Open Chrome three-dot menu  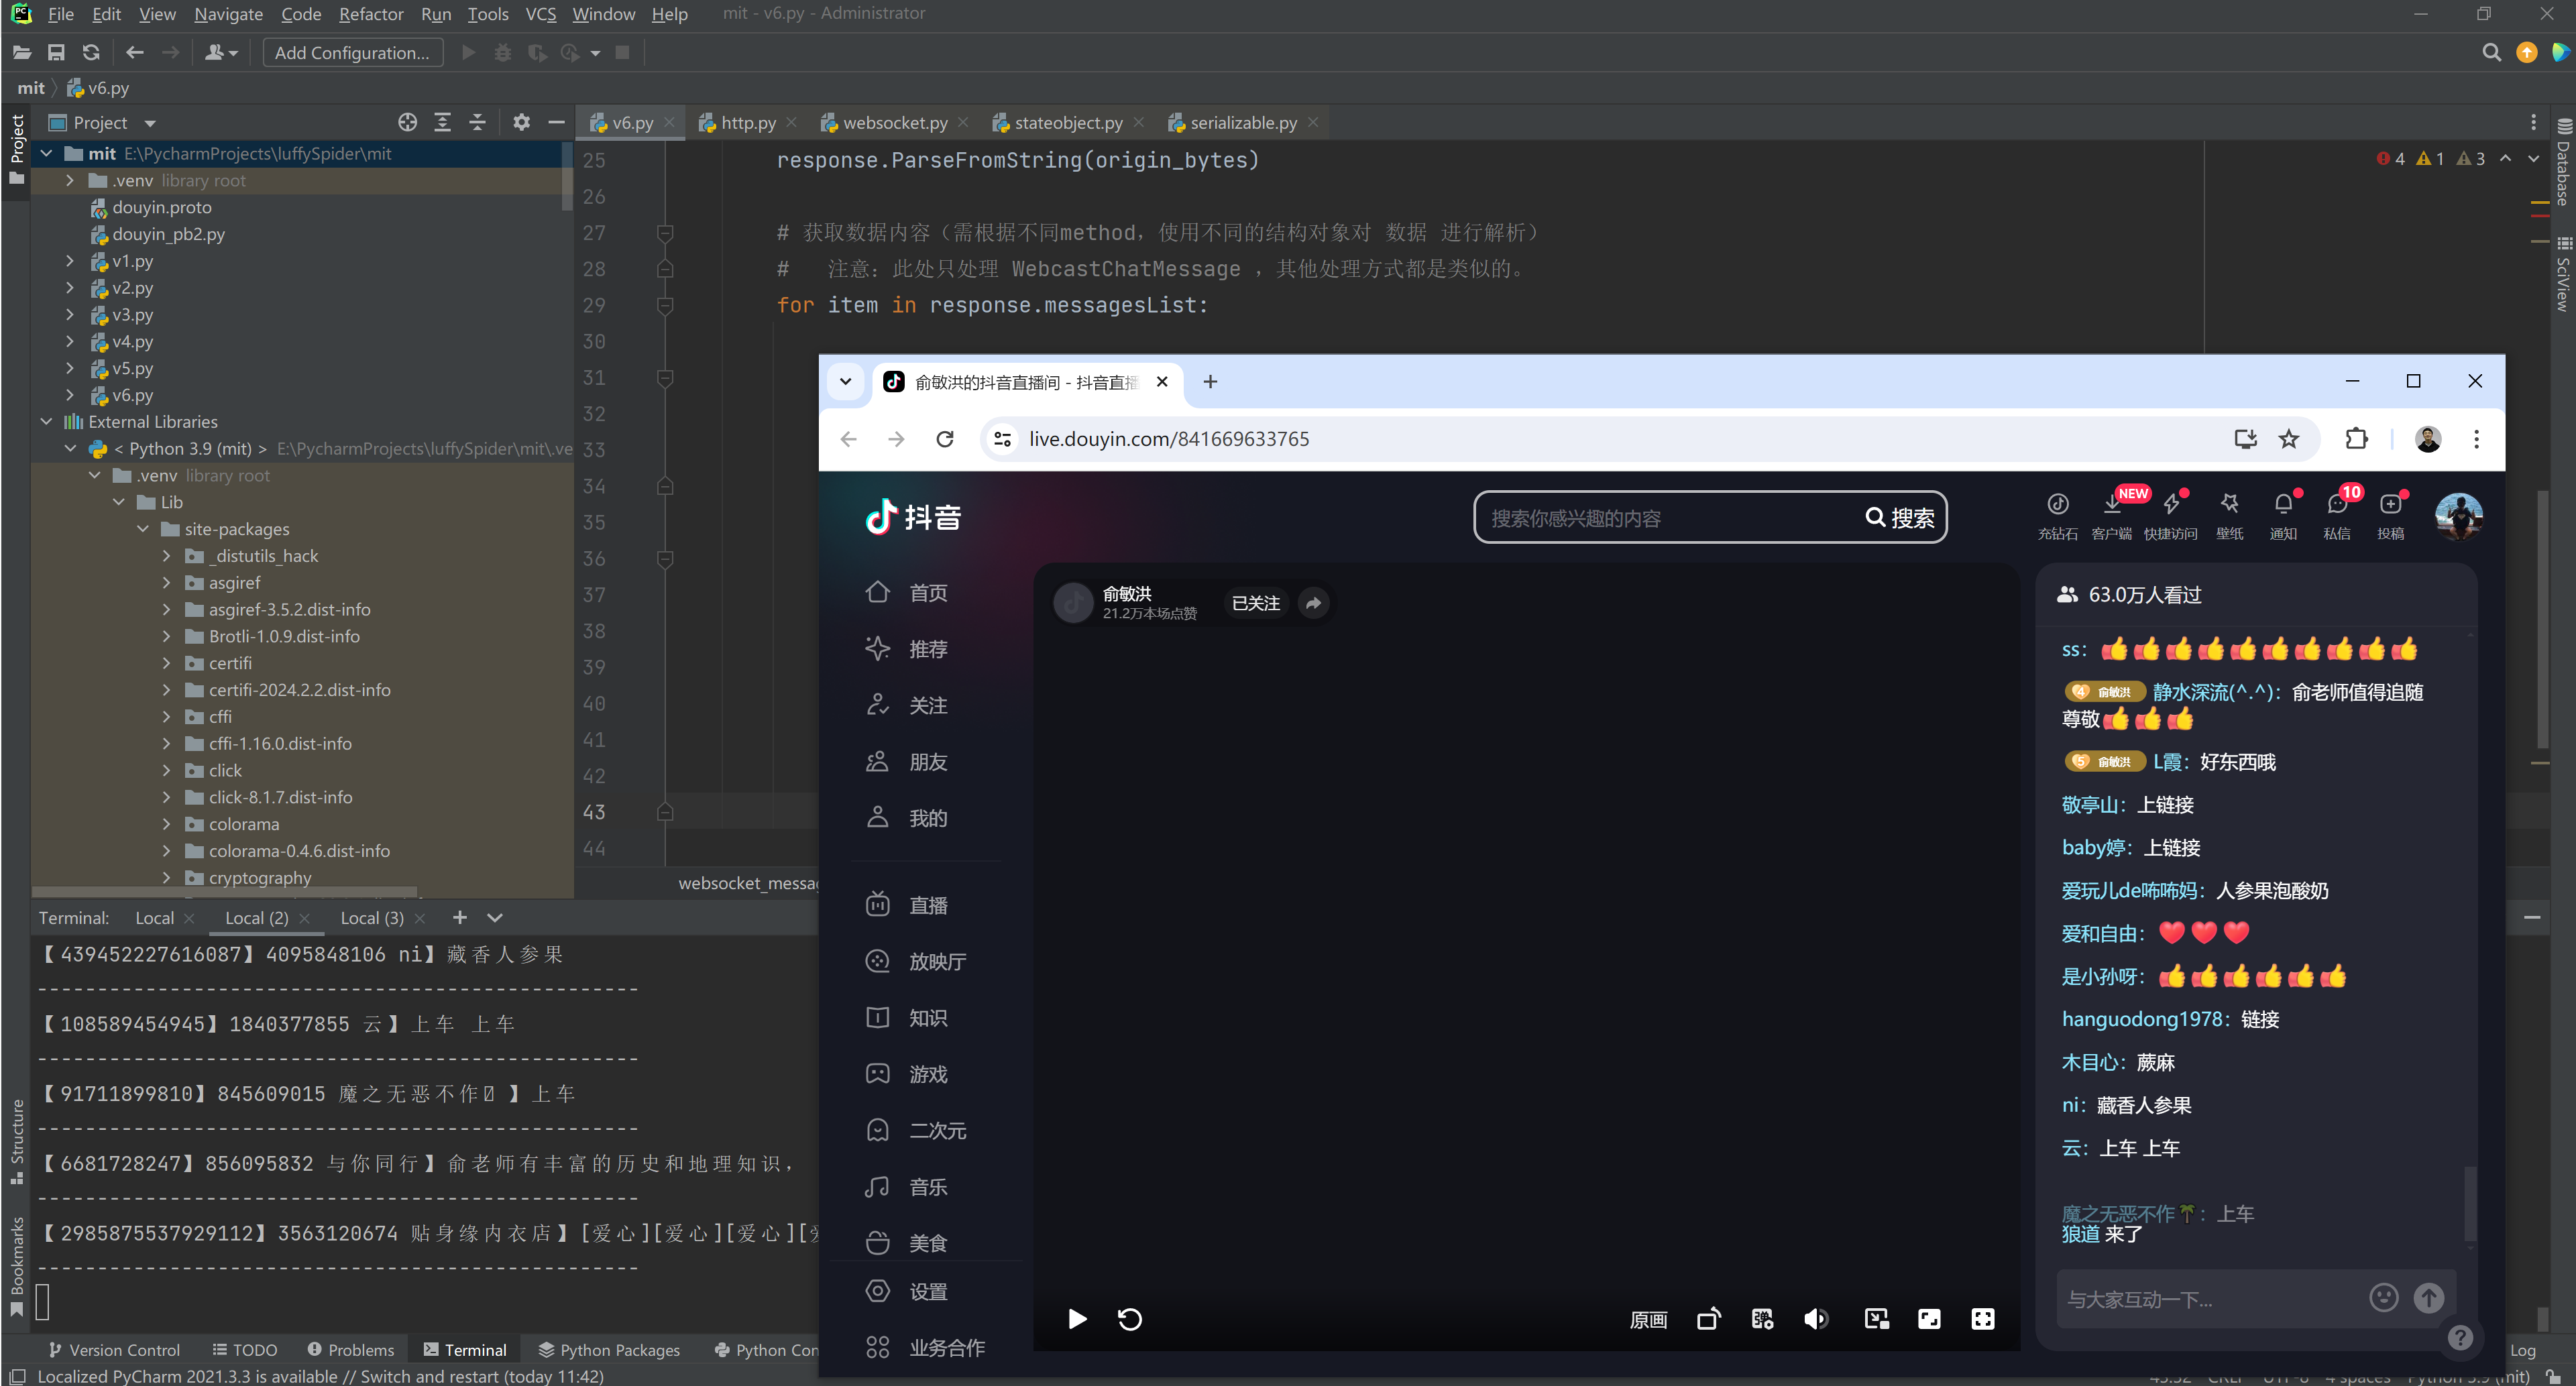2476,439
